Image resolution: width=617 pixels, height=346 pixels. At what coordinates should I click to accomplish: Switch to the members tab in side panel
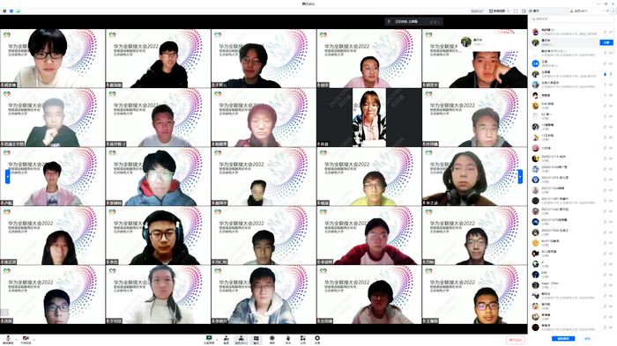pyautogui.click(x=578, y=11)
